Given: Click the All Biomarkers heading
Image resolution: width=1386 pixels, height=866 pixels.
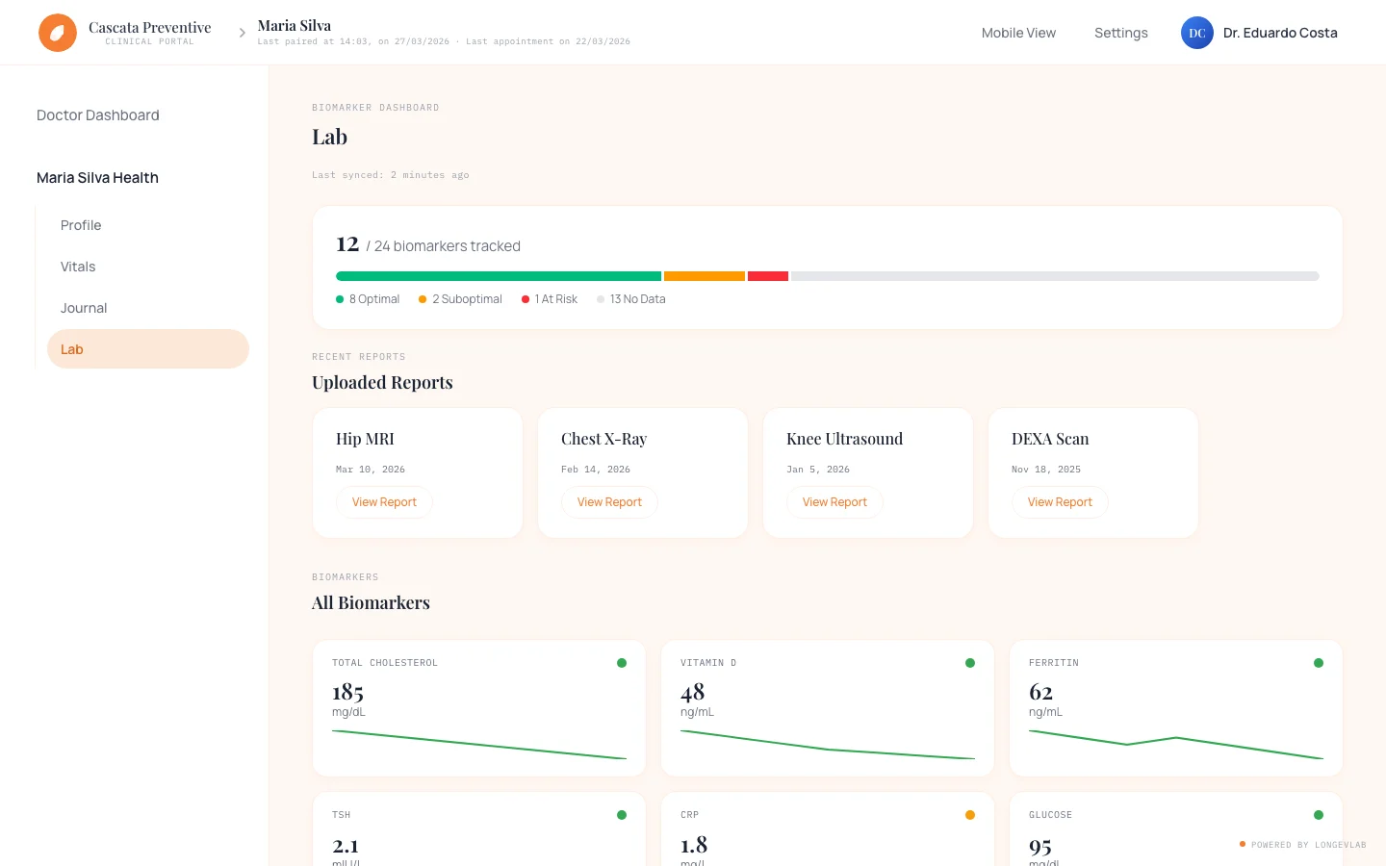Looking at the screenshot, I should tap(371, 603).
